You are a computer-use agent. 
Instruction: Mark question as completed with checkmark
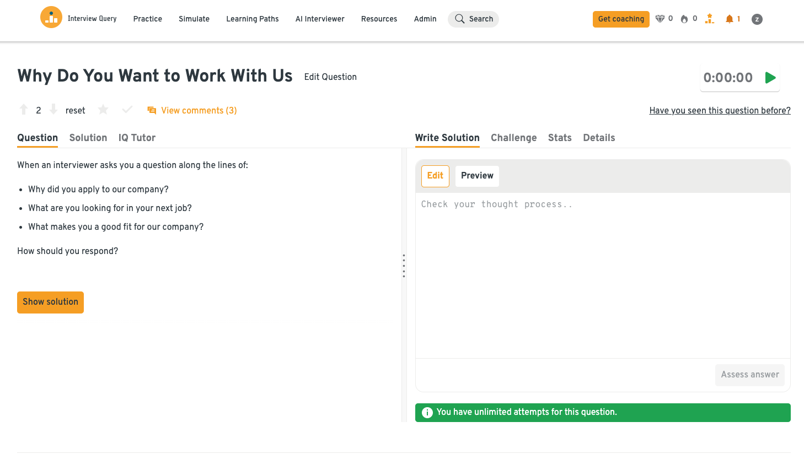127,110
